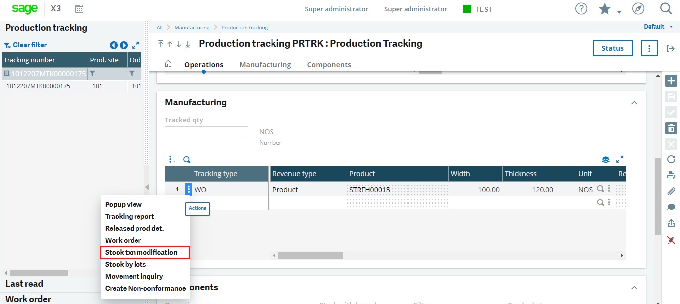
Task: Open comments via the speech bubble icon
Action: tap(671, 207)
